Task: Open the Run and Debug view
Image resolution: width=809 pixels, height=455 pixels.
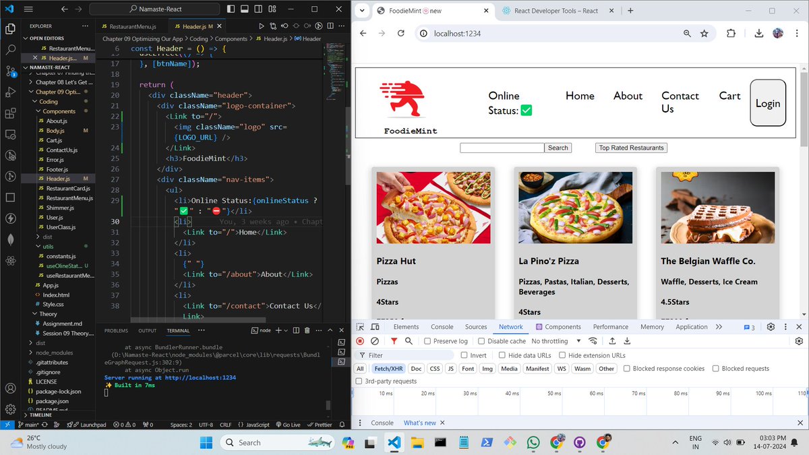Action: click(9, 93)
